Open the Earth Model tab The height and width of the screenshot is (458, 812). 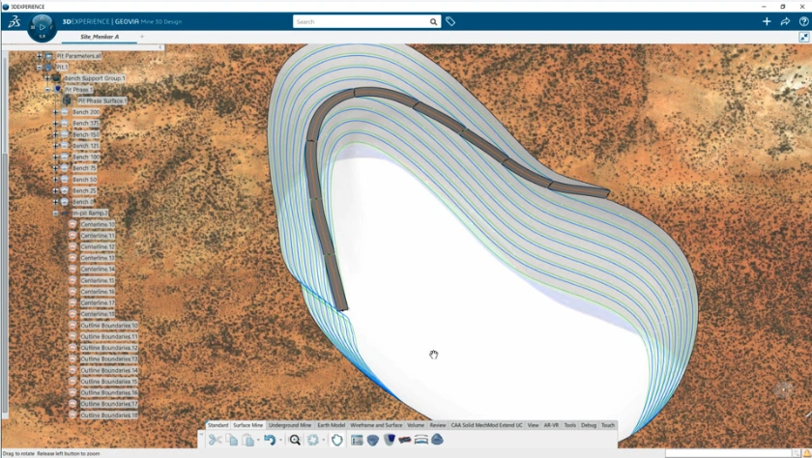(x=331, y=425)
